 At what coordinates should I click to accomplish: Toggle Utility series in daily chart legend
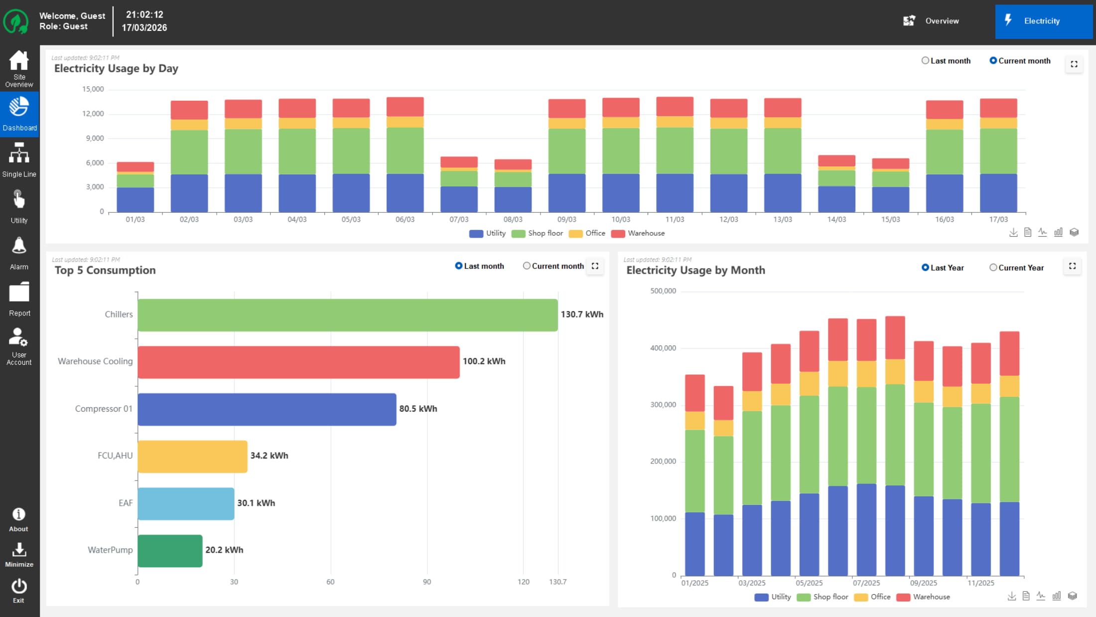point(487,233)
